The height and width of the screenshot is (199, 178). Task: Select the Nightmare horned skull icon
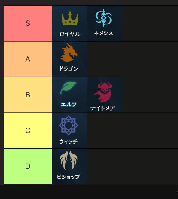click(x=103, y=92)
